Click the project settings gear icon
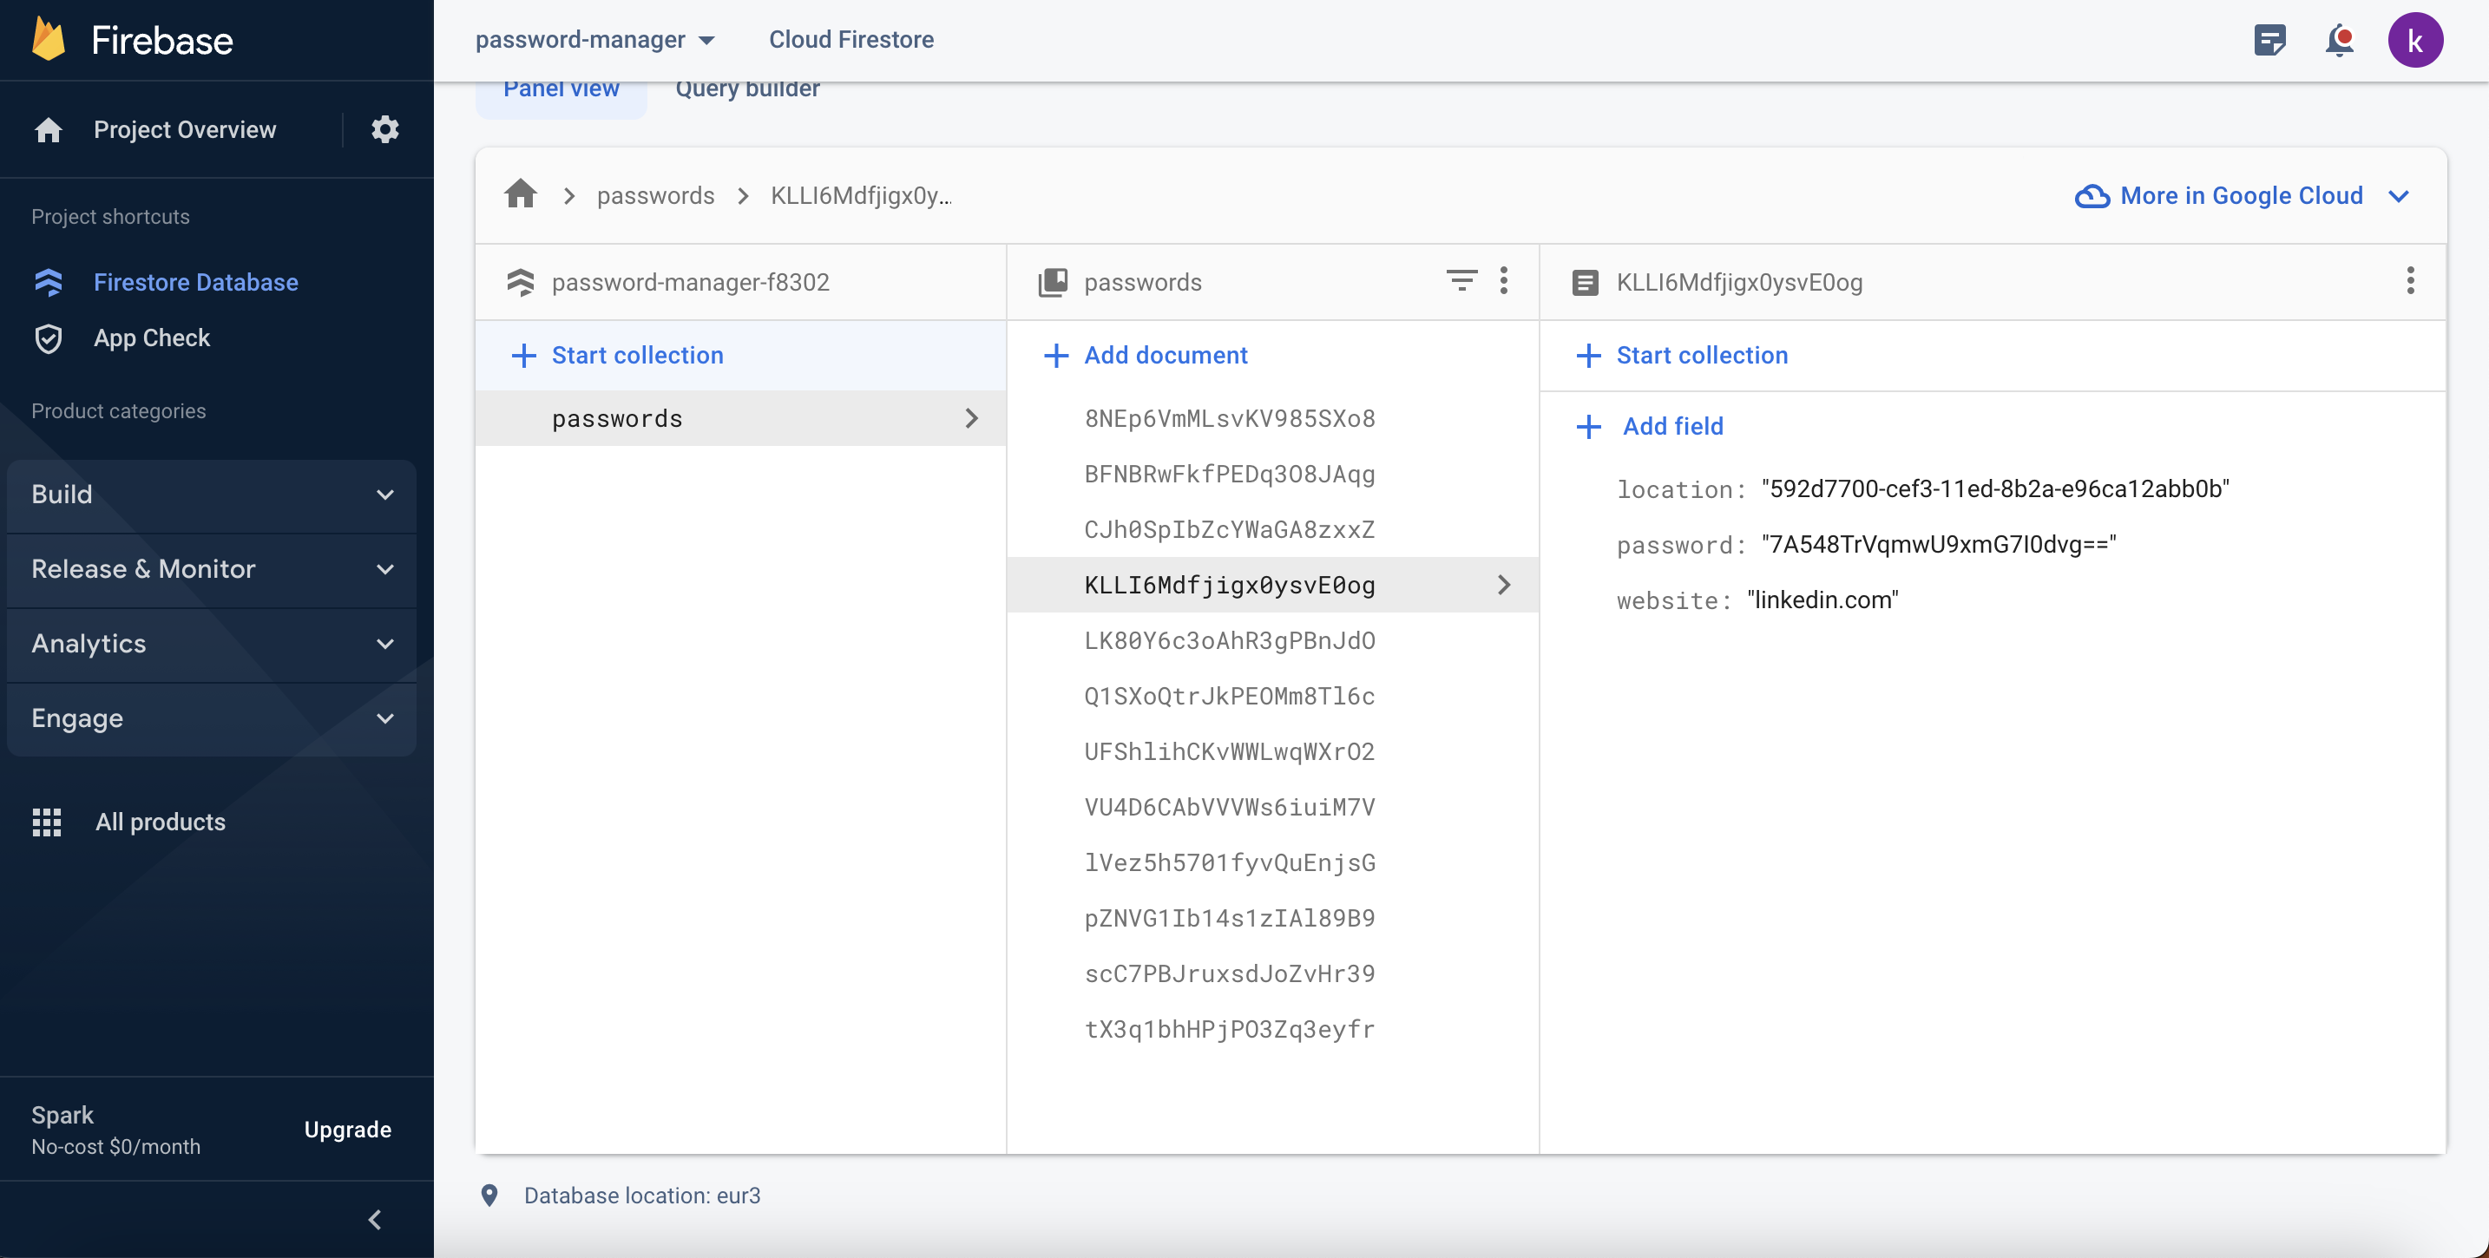 (384, 129)
